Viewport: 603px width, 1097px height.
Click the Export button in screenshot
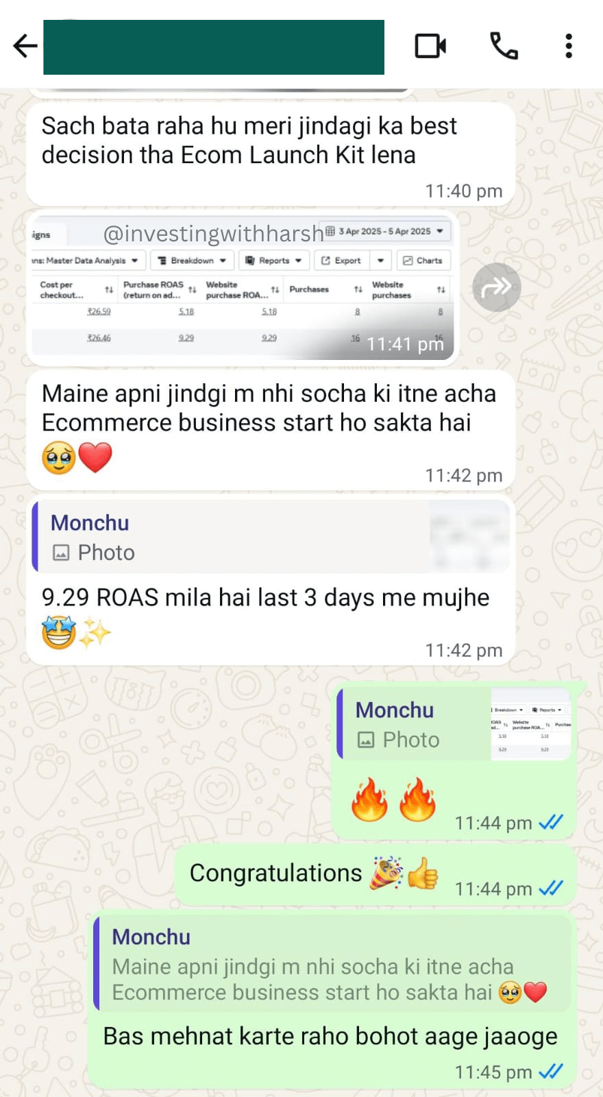[x=341, y=261]
